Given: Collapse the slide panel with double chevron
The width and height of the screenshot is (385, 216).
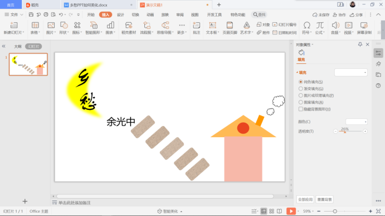Looking at the screenshot, I should pos(4,46).
